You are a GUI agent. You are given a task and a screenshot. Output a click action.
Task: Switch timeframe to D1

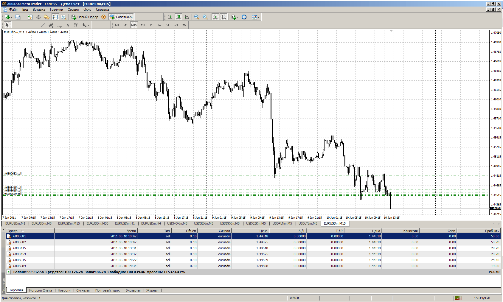click(167, 25)
